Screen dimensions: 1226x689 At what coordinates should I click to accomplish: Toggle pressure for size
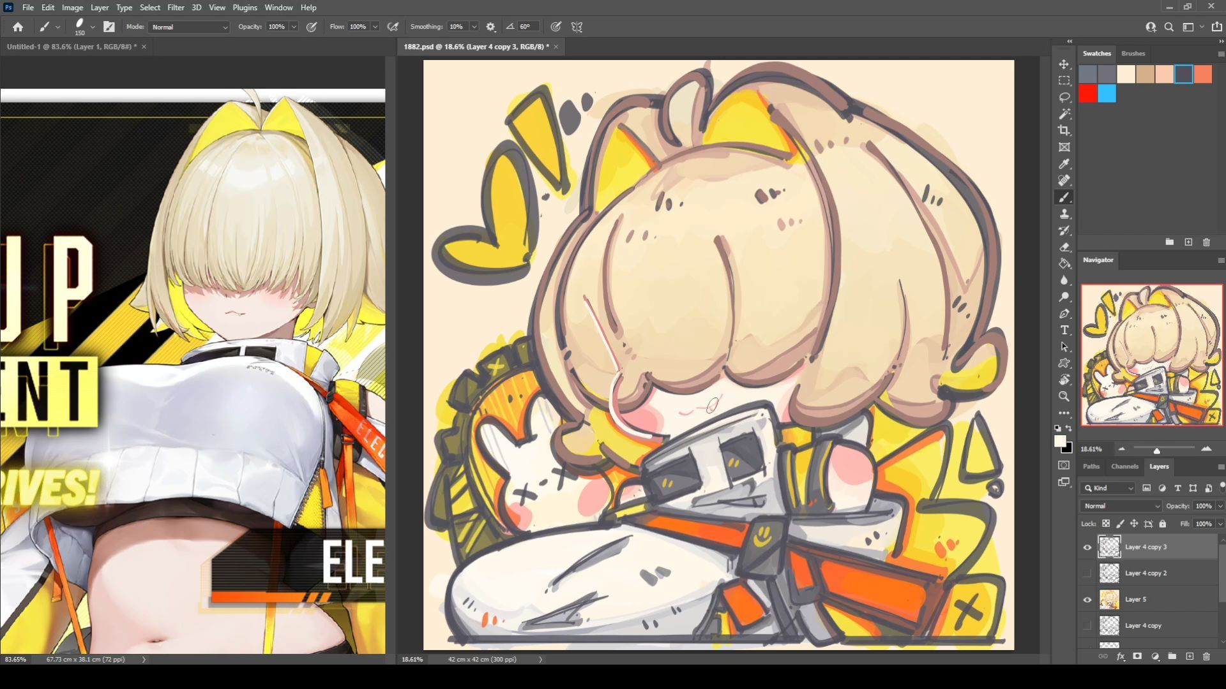[x=556, y=27]
